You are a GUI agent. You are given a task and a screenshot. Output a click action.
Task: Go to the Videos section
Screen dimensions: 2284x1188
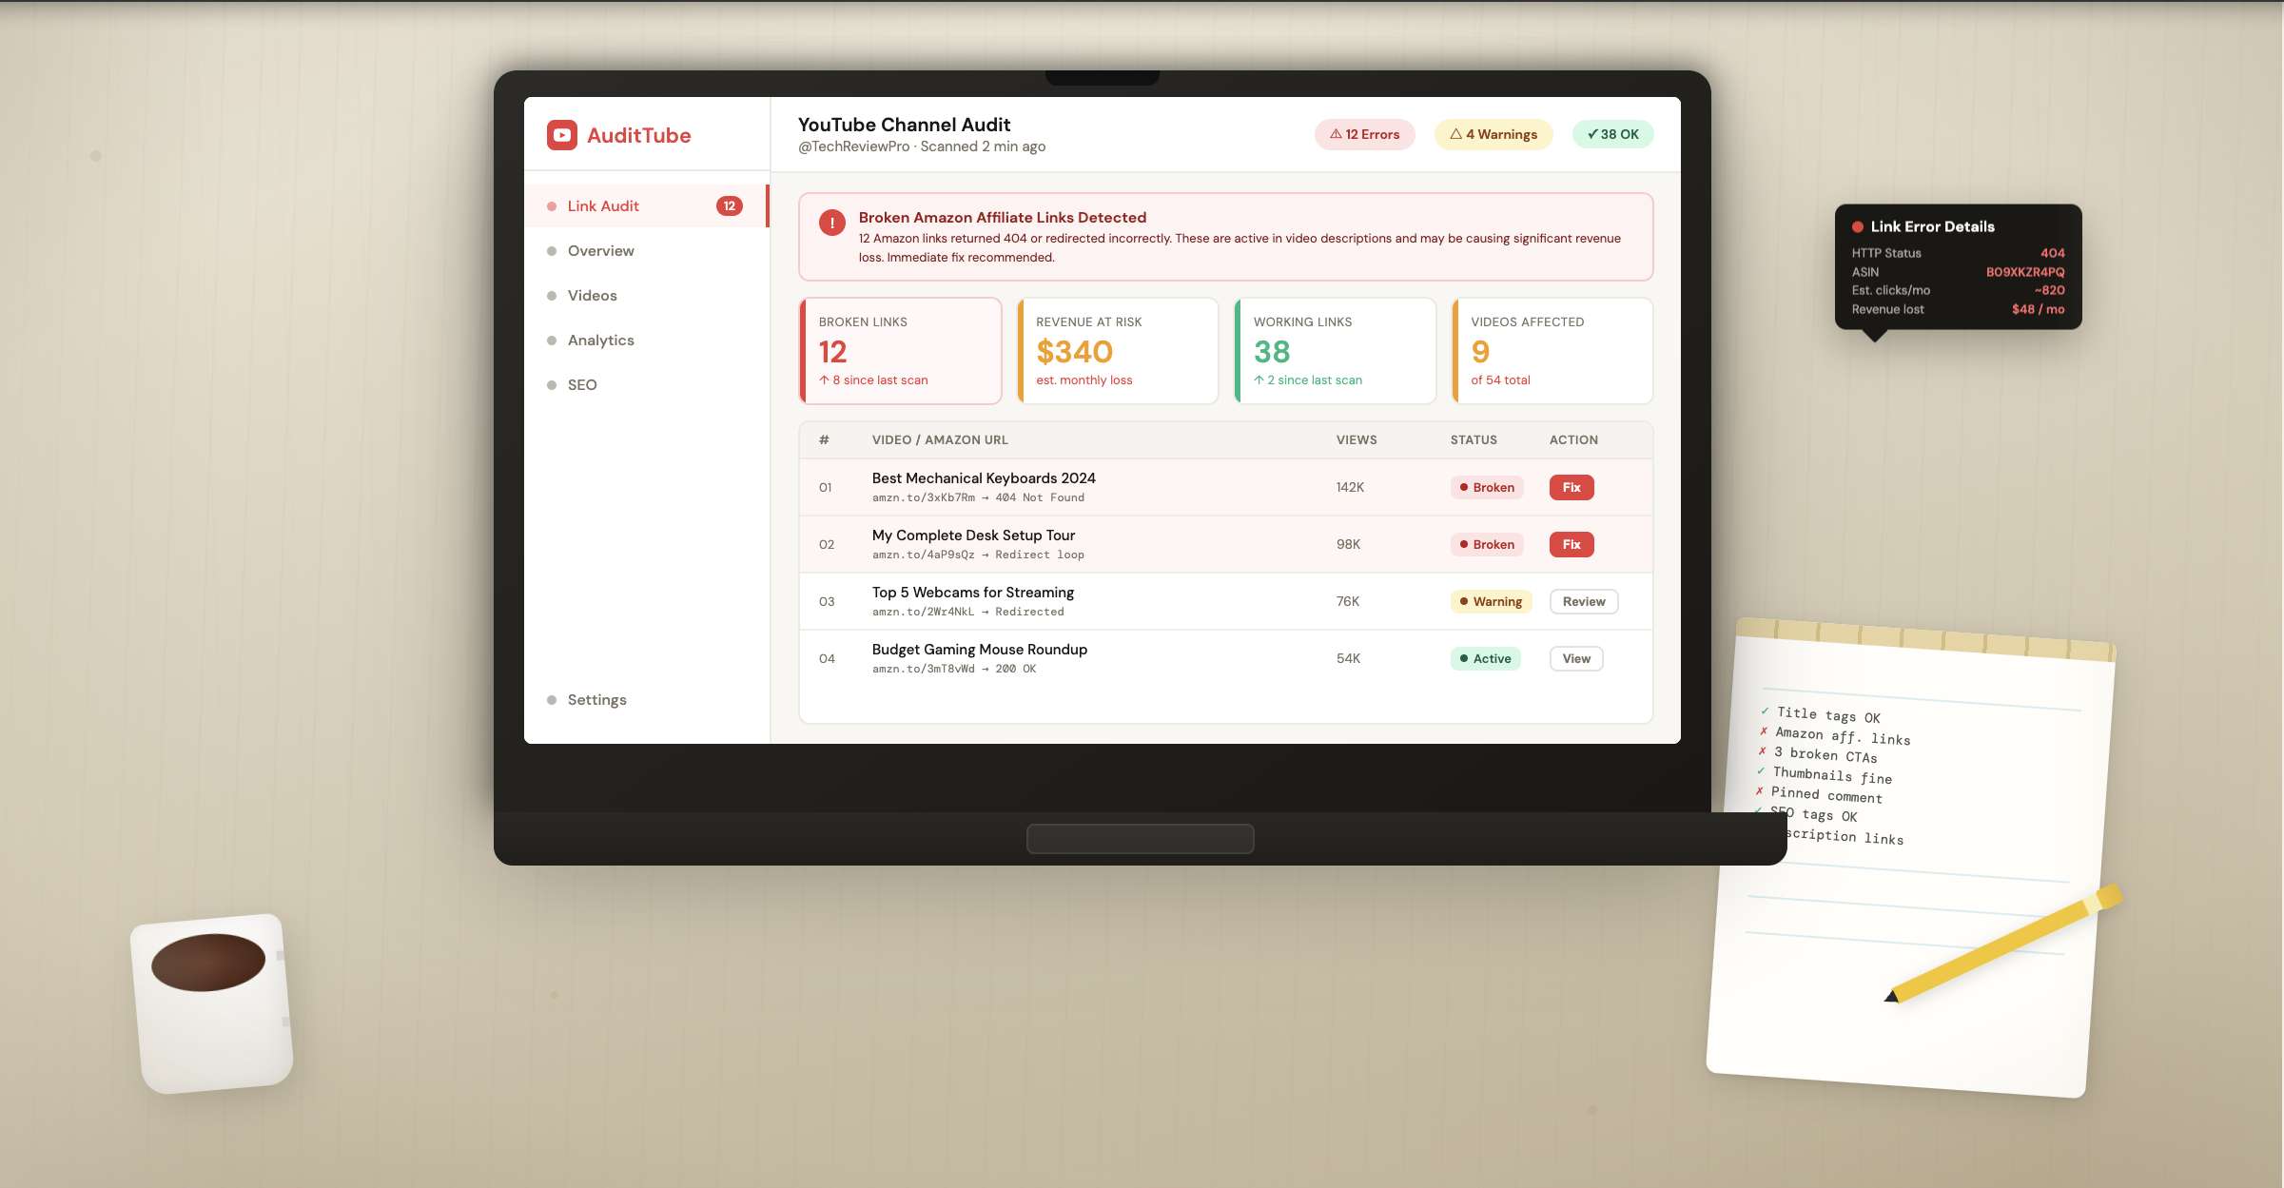click(592, 295)
